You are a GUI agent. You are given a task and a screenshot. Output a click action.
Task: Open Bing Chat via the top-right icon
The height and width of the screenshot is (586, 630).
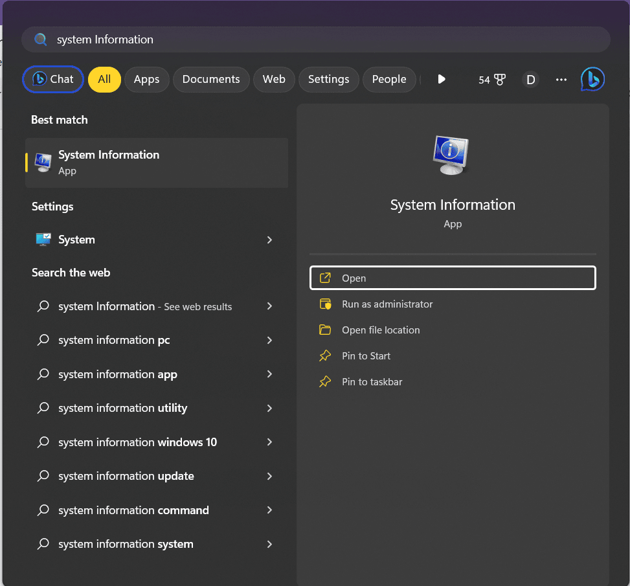click(592, 79)
